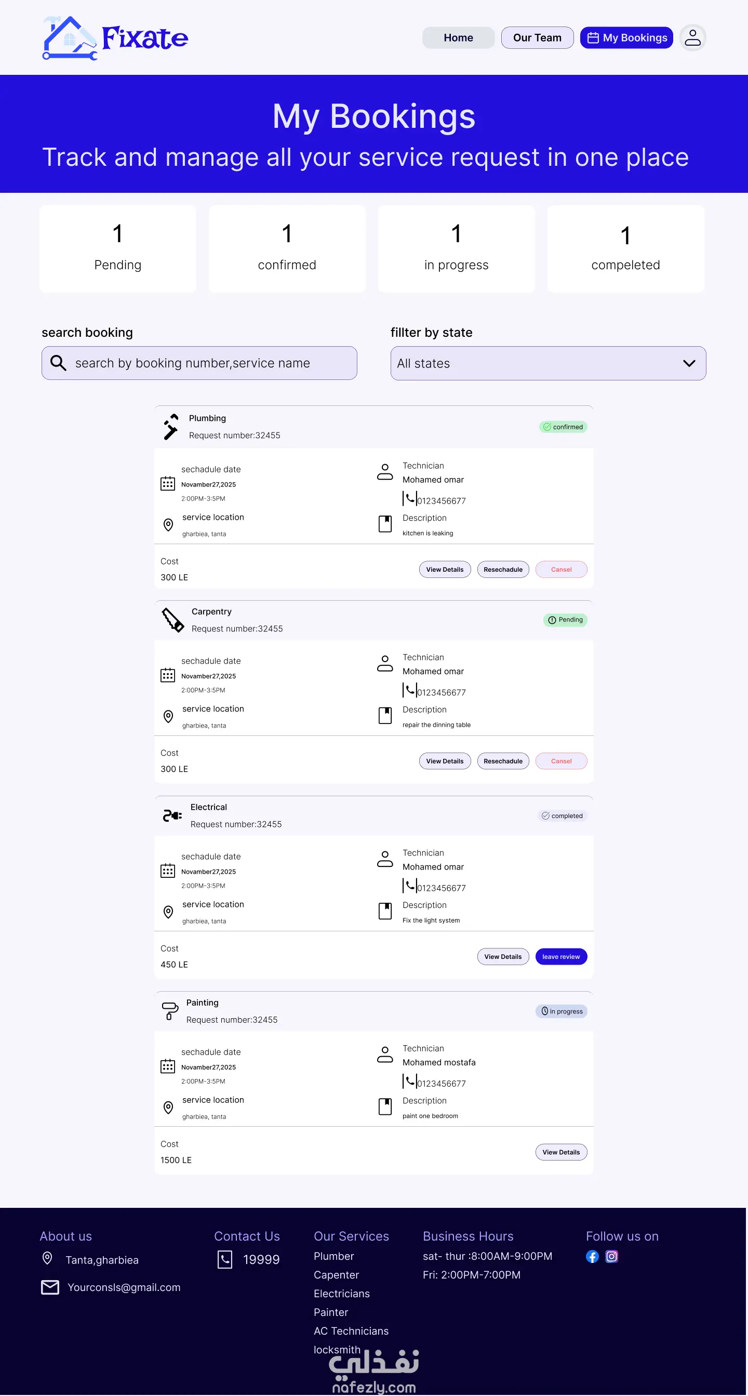Screen dimensions: 748x1396
Task: Click the Plumbing service tools icon
Action: [170, 427]
